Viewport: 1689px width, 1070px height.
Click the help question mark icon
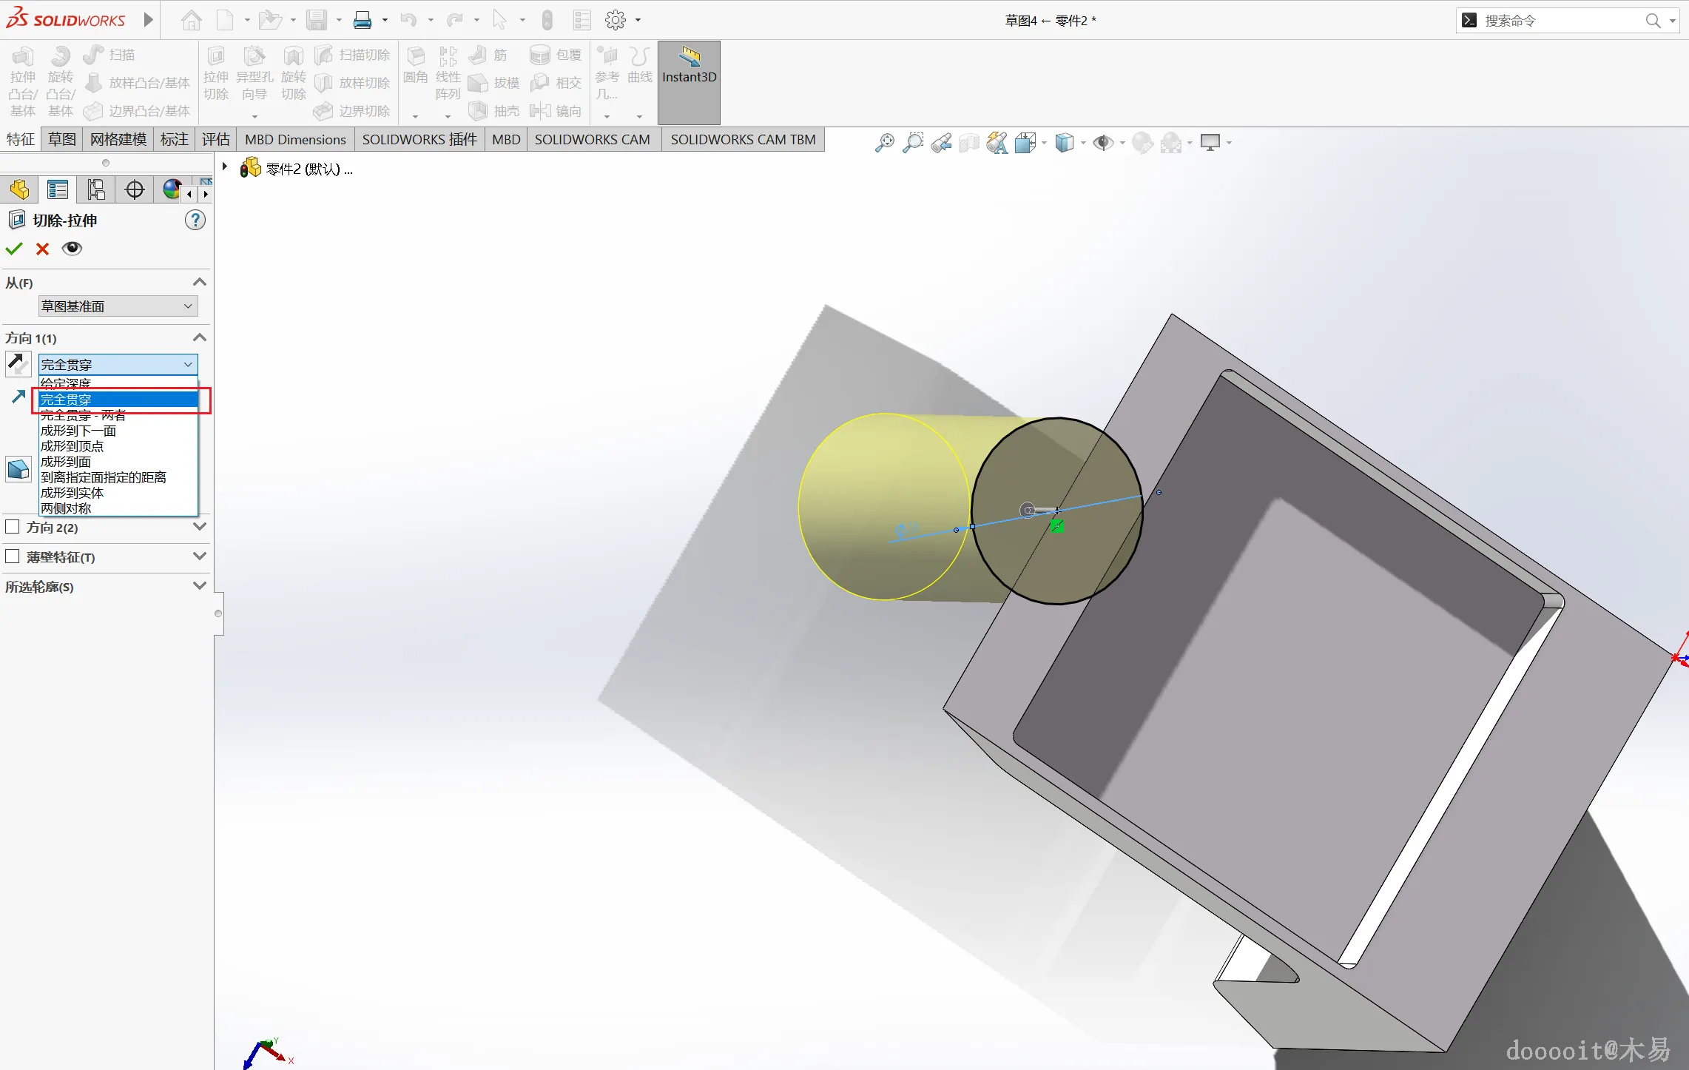(x=195, y=220)
